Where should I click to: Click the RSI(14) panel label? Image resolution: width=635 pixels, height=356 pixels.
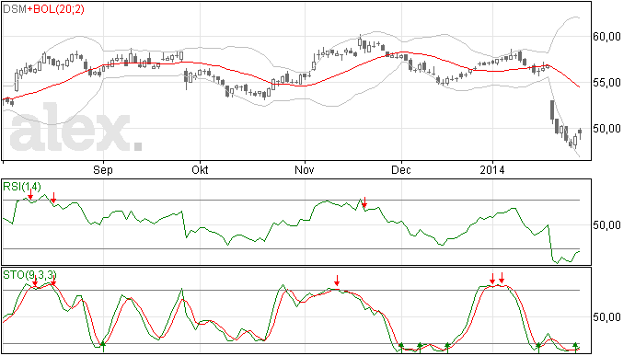coord(22,187)
